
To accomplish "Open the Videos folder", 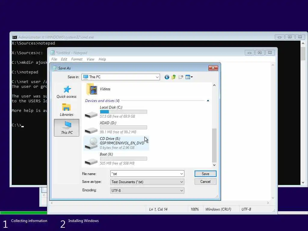I will (98, 89).
